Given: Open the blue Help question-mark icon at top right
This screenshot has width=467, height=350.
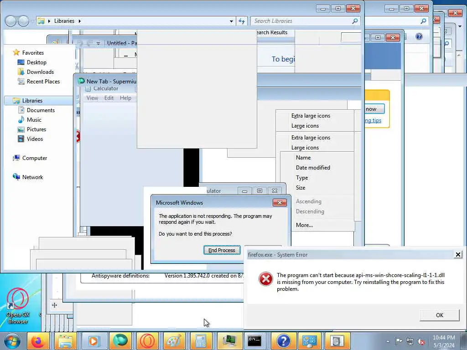Looking at the screenshot, I should pos(419,36).
